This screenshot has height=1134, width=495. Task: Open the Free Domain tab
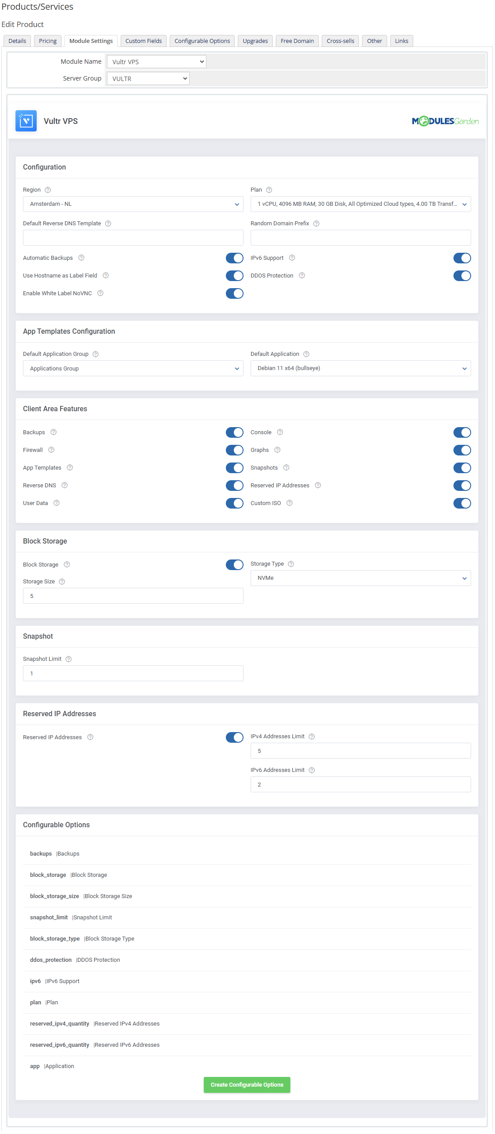pos(297,41)
